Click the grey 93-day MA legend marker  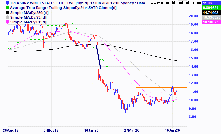(x=7, y=17)
